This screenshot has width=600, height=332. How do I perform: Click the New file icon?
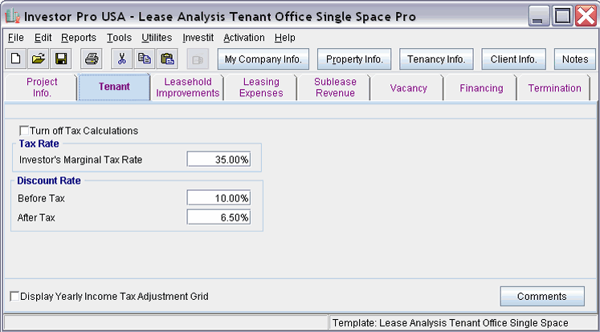15,59
